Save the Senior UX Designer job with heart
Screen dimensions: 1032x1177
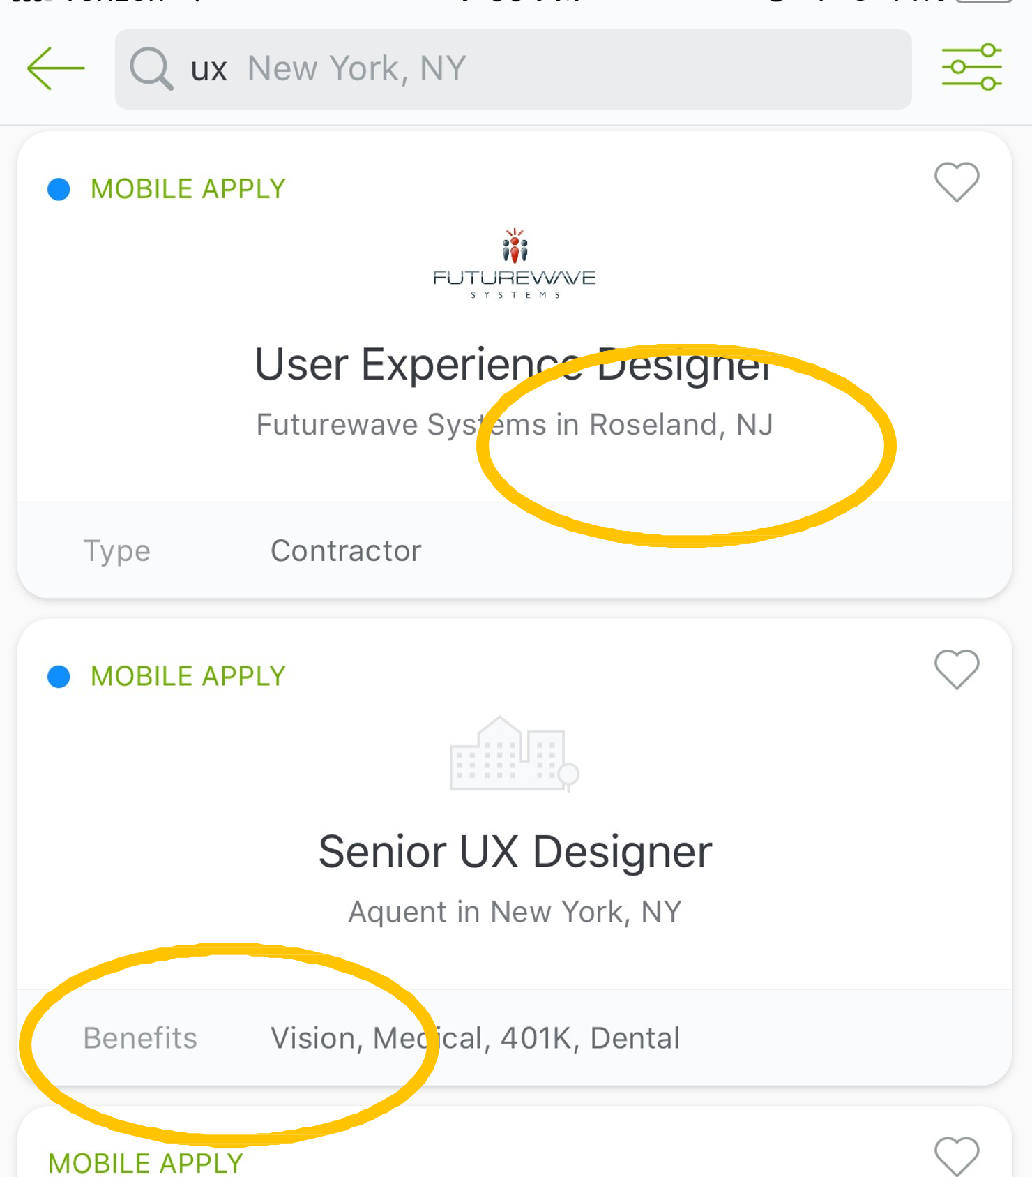(957, 669)
